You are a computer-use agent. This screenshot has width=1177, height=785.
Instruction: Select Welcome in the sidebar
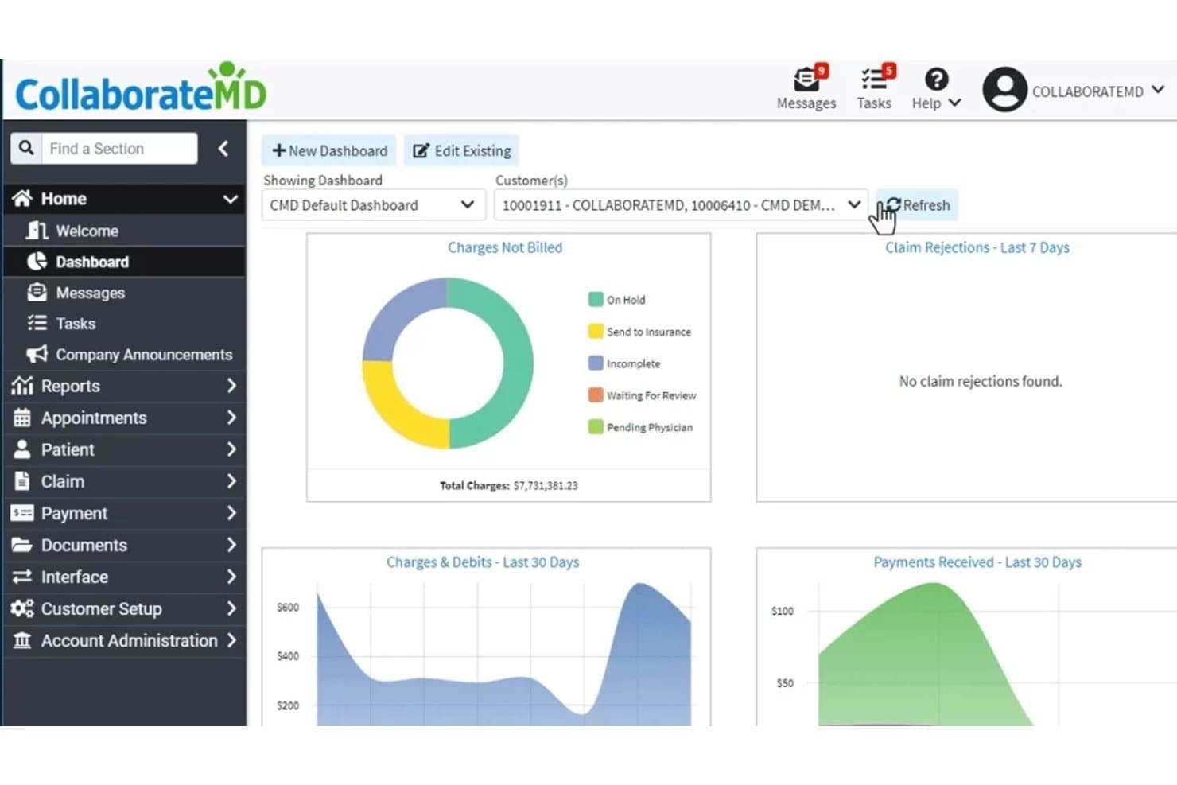[125, 231]
